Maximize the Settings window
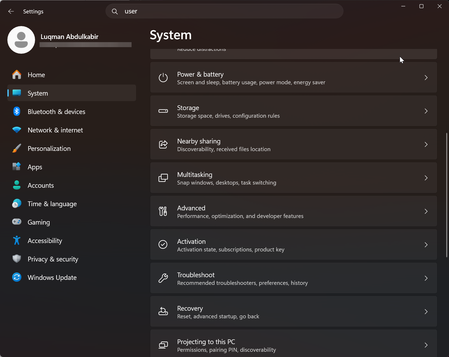Screen dimensions: 449x357 pyautogui.click(x=421, y=6)
